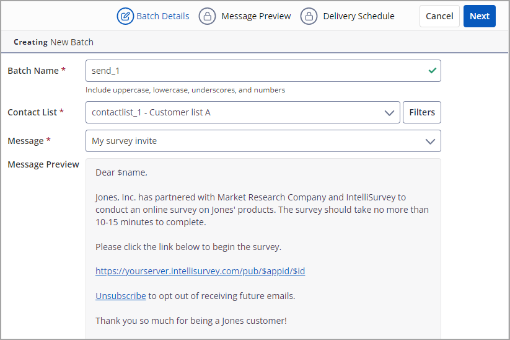Open the yourserver.intellisurvey.com survey link
Screen dimensions: 510x340
(200, 271)
